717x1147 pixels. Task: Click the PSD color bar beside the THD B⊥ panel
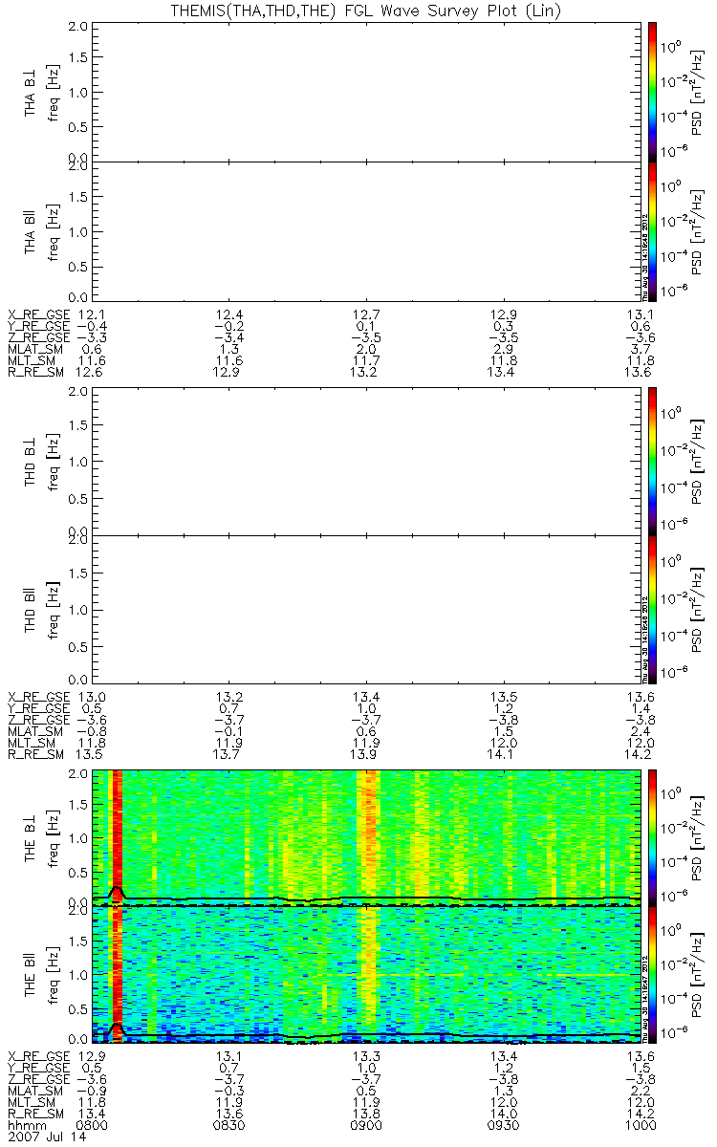pos(652,463)
